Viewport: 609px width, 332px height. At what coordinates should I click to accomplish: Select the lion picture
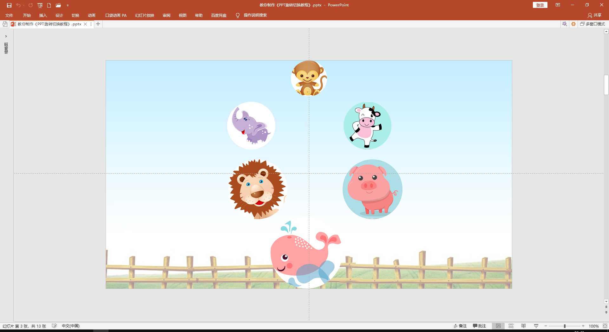pyautogui.click(x=258, y=189)
